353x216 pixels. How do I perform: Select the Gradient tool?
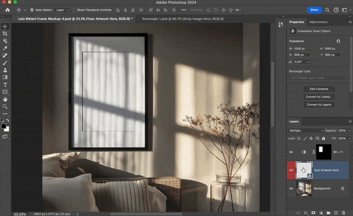click(x=5, y=77)
